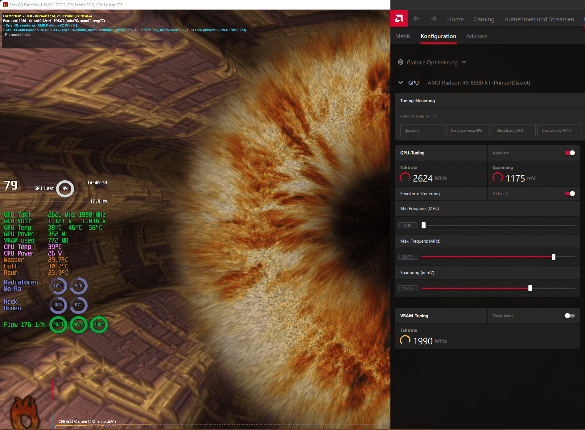Image resolution: width=585 pixels, height=430 pixels.
Task: Click the Spannung 1075 field
Action: [x=408, y=288]
